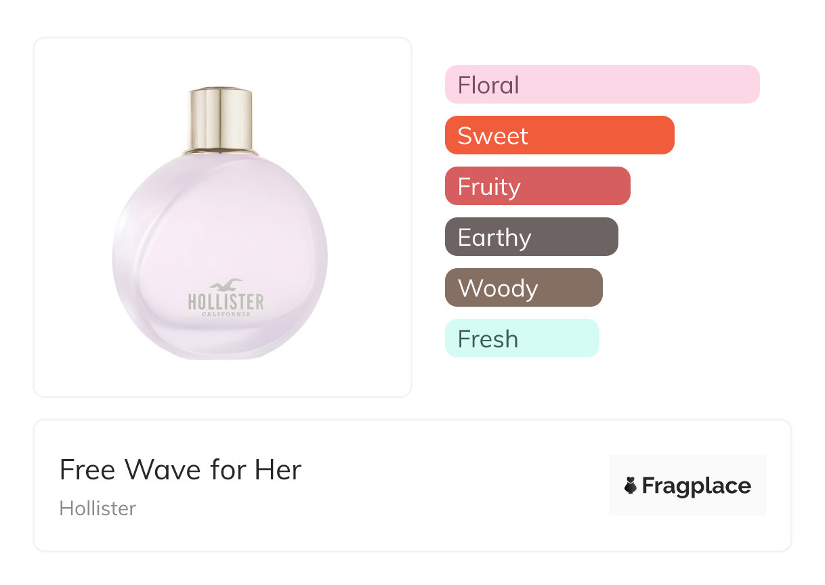Click the HOLLISTER wordmark on the bottle
Screen dimensions: 825x585
point(226,302)
